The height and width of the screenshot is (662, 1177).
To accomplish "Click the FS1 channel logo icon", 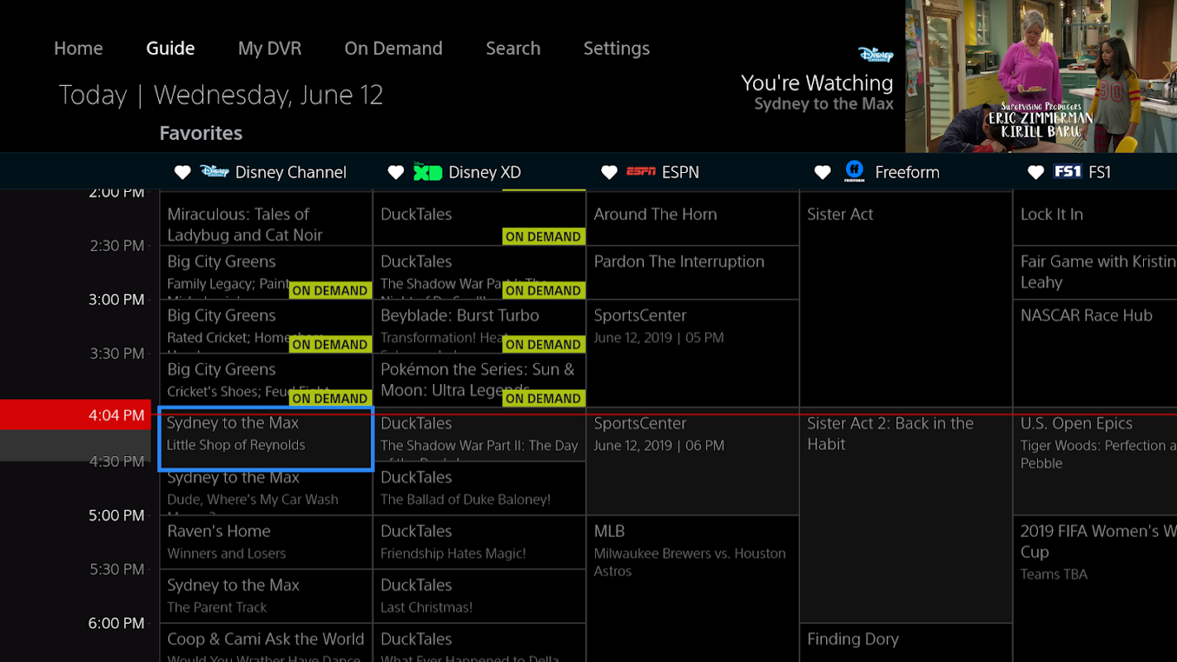I will click(1068, 172).
